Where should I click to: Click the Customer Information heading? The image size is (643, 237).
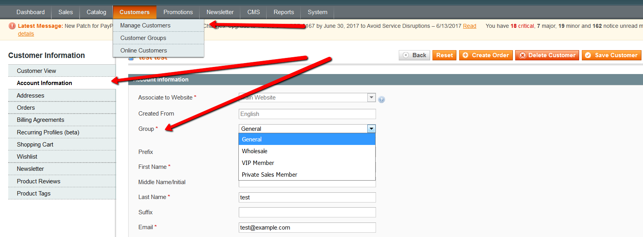(x=47, y=55)
